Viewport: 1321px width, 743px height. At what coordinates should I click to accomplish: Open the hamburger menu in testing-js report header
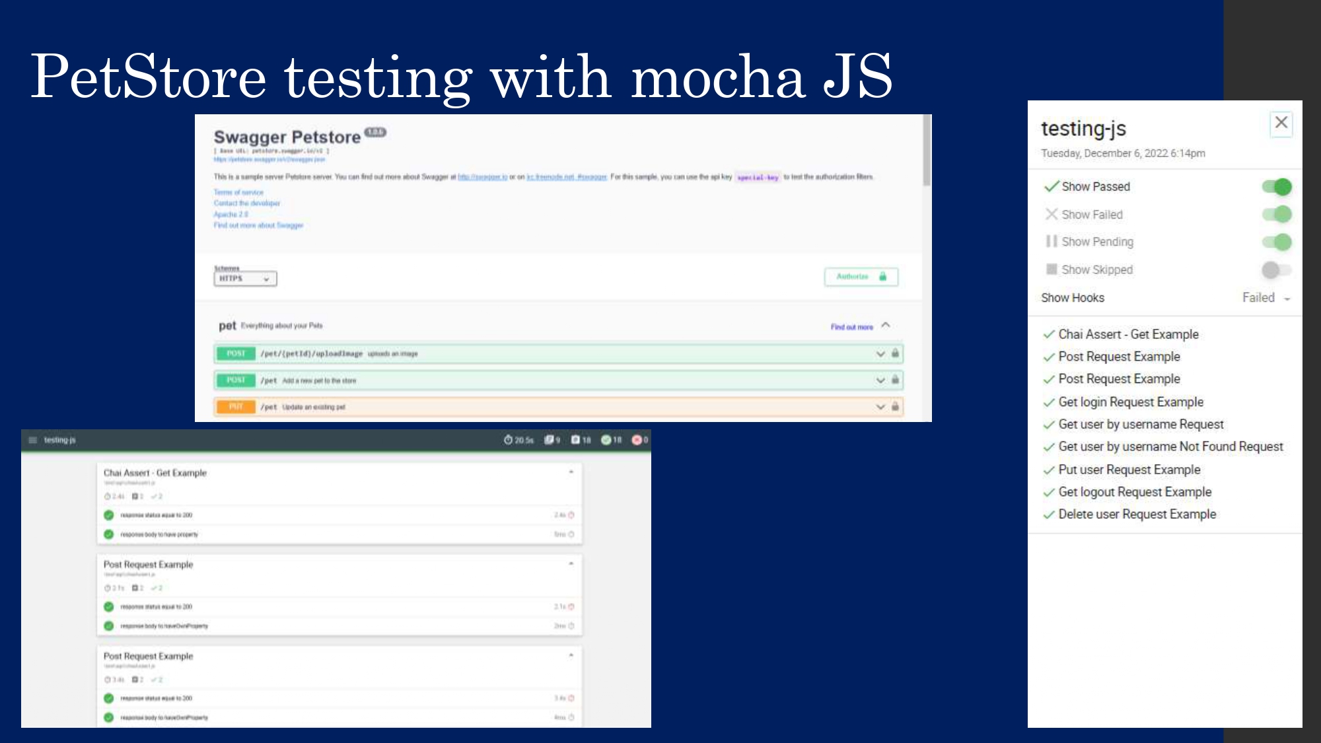(32, 440)
